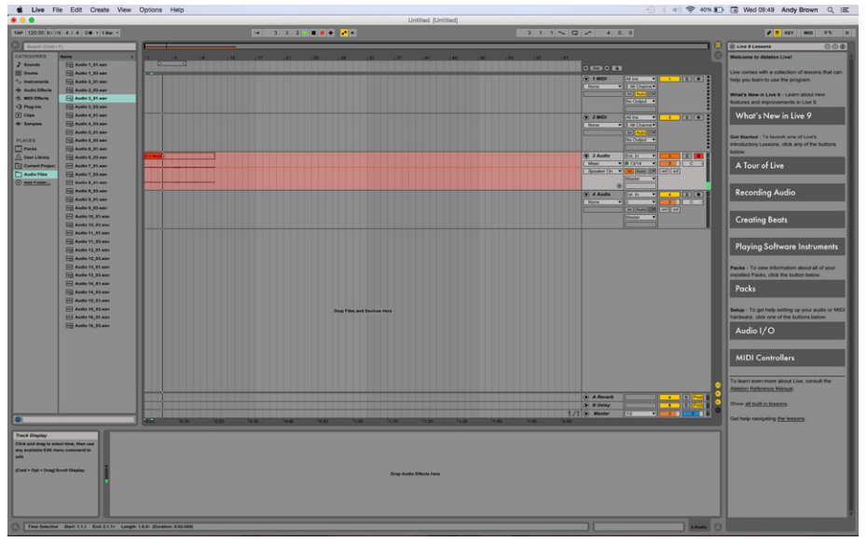
Task: Open the '1 Bar' quantization dropdown
Action: coord(110,33)
